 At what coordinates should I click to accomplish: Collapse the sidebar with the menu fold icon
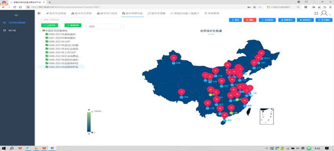point(39,13)
